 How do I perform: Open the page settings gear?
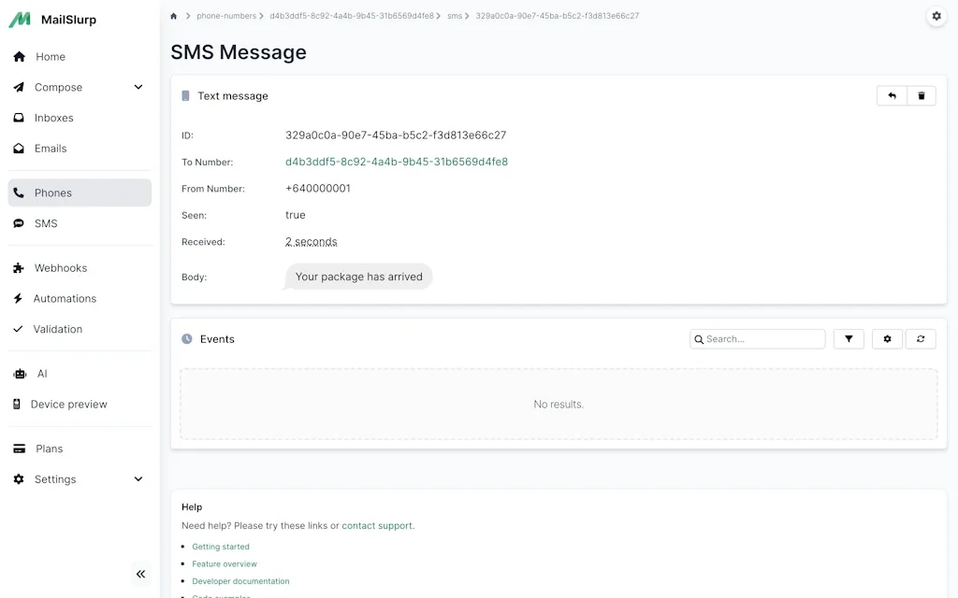936,15
